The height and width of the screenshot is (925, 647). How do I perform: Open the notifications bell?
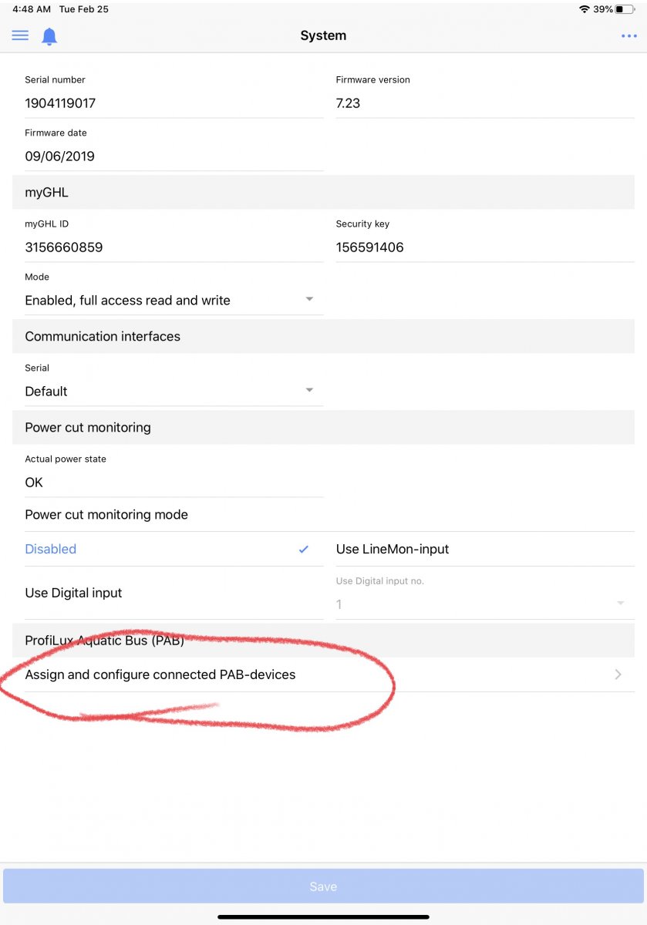coord(49,36)
